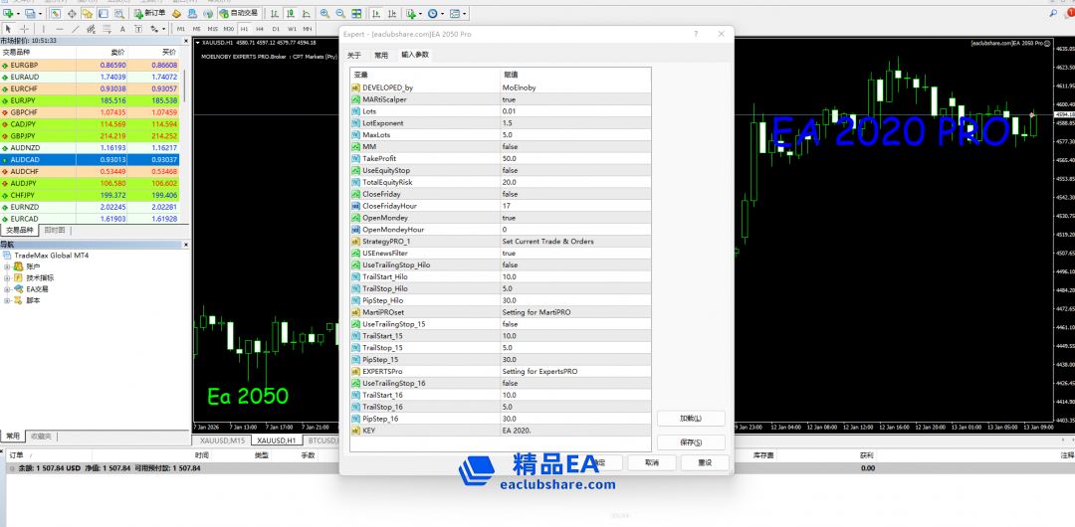1075x527 pixels.
Task: Expand the 账户 (Accounts) tree node
Action: point(7,266)
